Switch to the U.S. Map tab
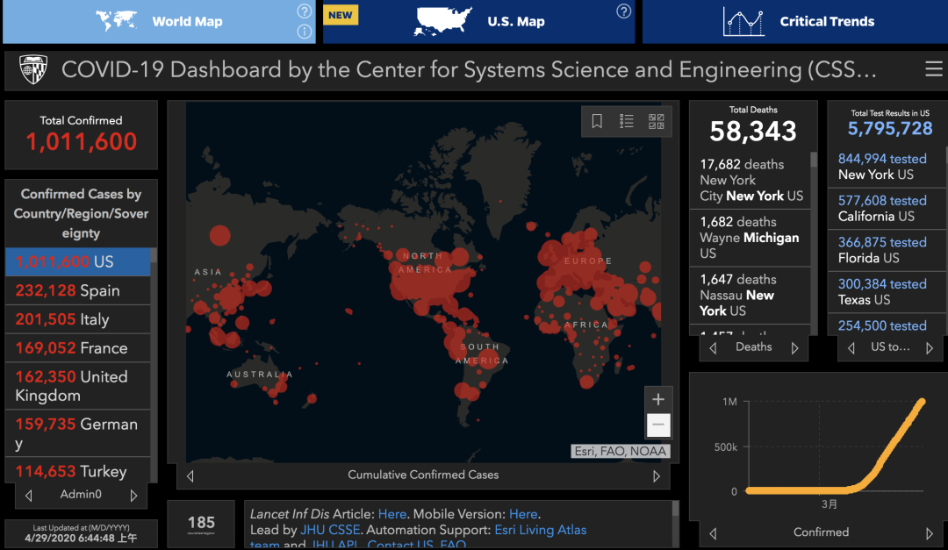 (x=479, y=21)
